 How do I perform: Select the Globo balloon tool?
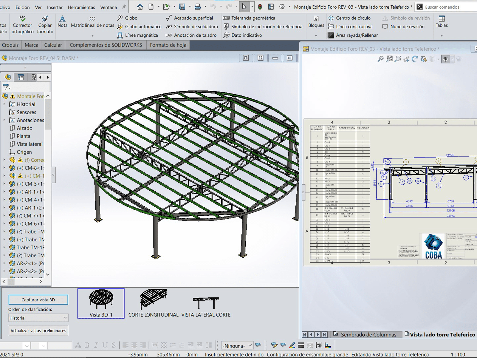(128, 18)
